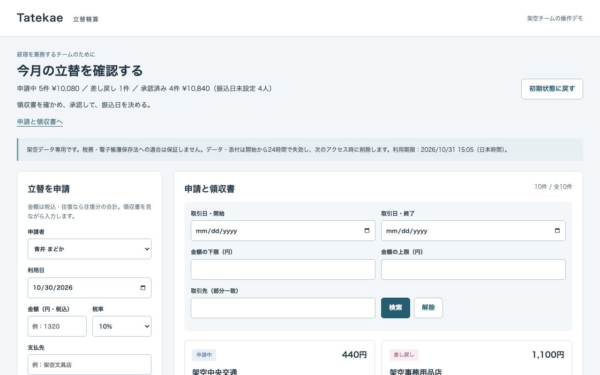Click the 立替精算 header label
600x375 pixels.
click(x=86, y=19)
